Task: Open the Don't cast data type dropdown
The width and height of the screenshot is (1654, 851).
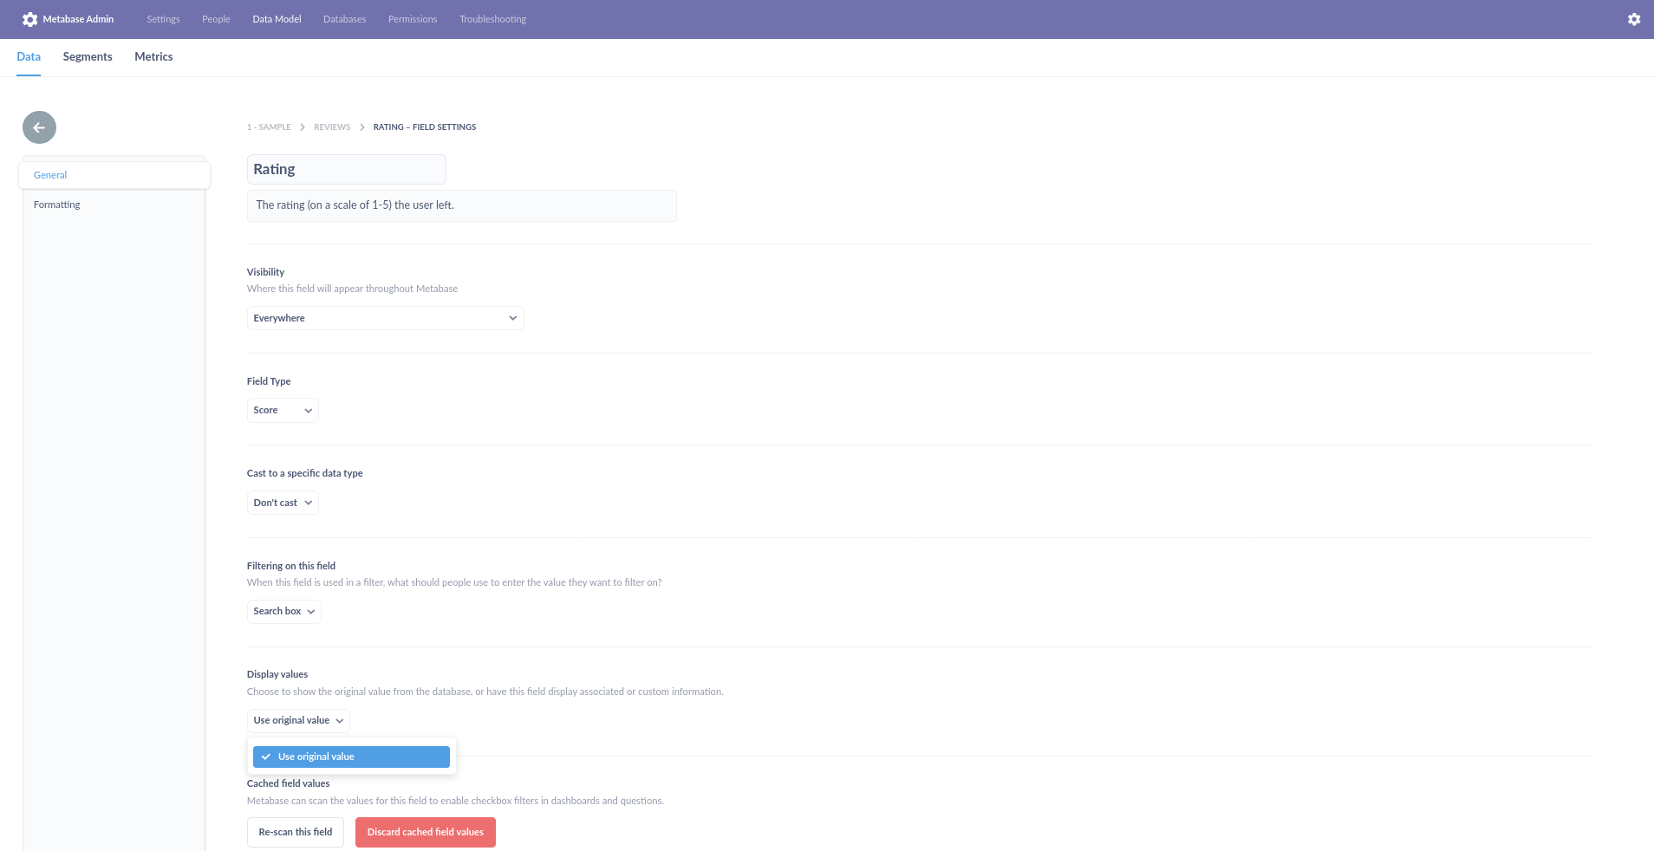Action: [282, 502]
